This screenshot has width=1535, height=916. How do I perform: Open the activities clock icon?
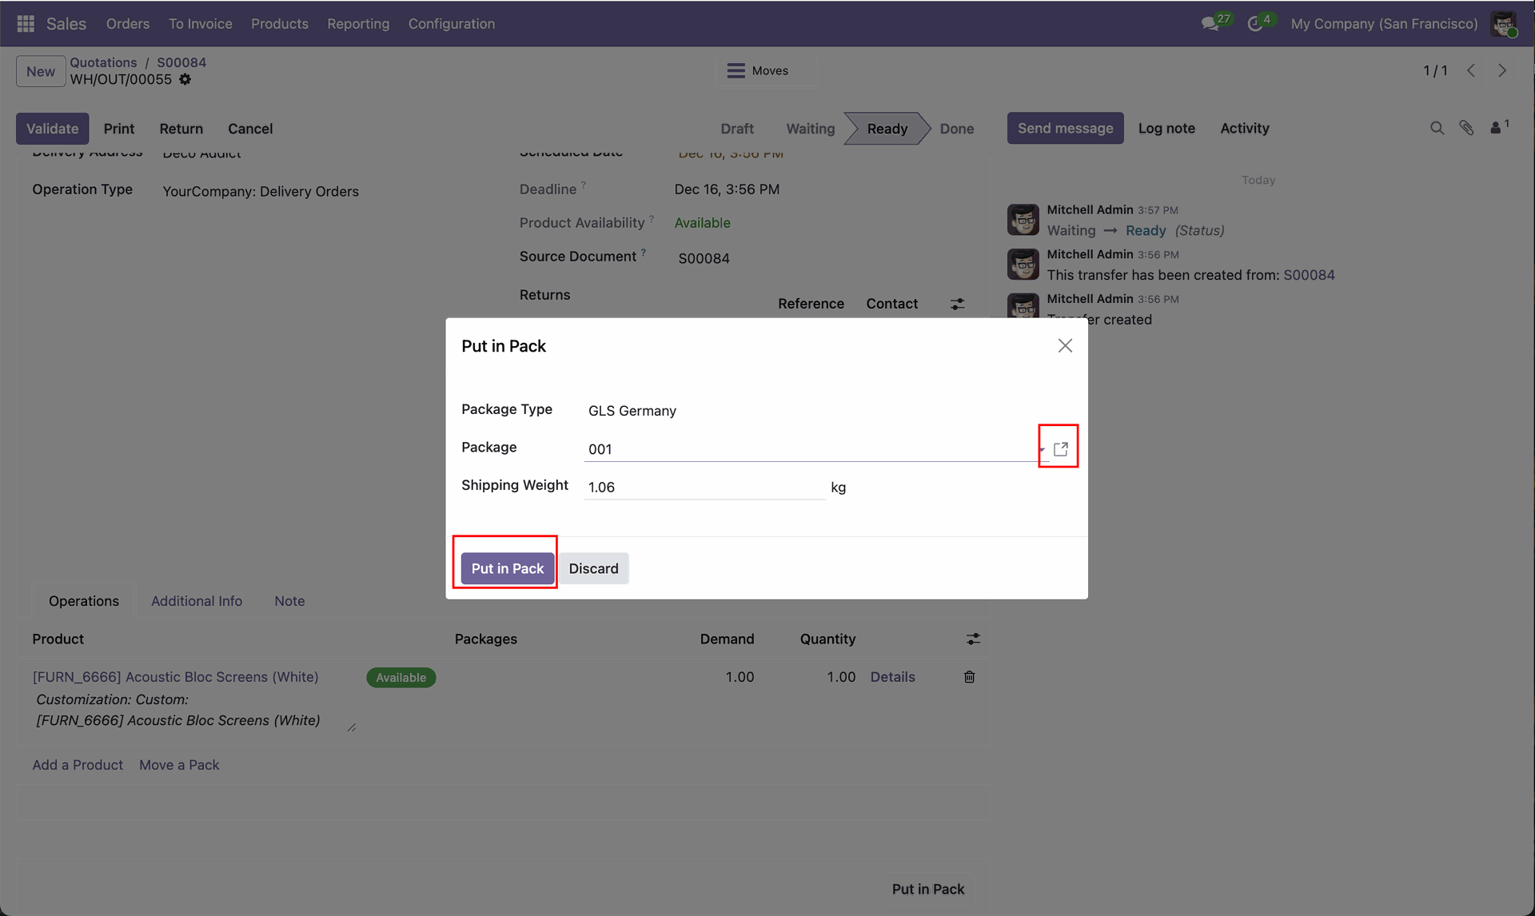(1255, 24)
